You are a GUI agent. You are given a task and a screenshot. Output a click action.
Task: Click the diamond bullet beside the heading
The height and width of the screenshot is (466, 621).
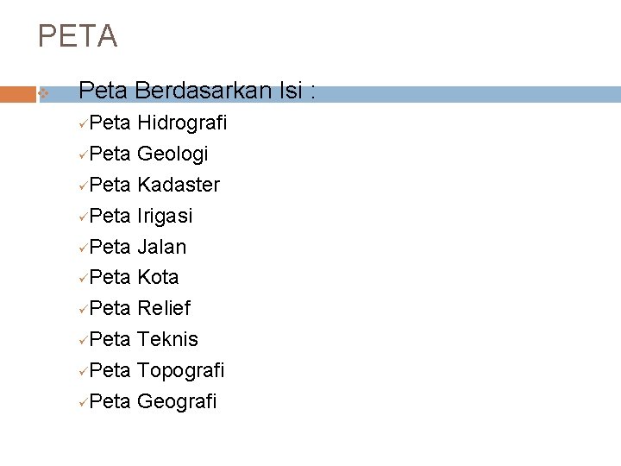click(x=43, y=94)
